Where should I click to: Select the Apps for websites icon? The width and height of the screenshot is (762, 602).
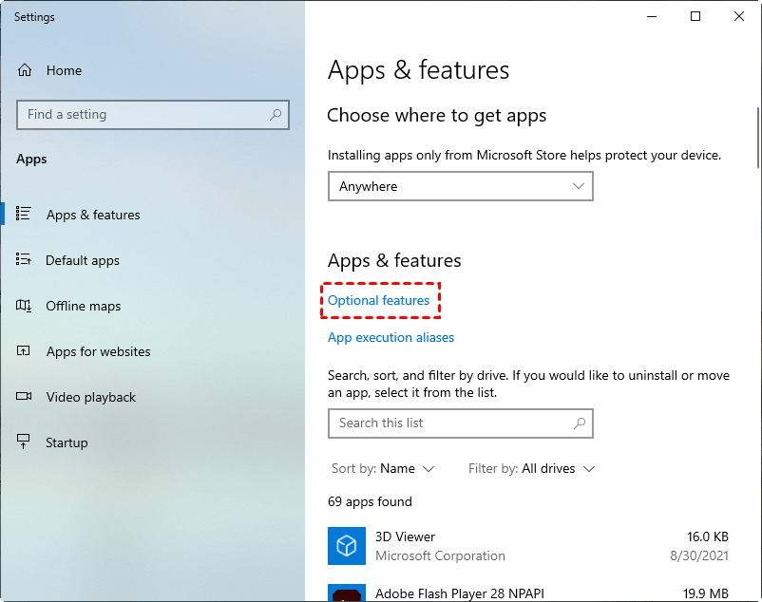pos(26,351)
